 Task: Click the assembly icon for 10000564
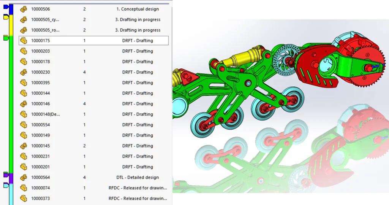pyautogui.click(x=24, y=177)
